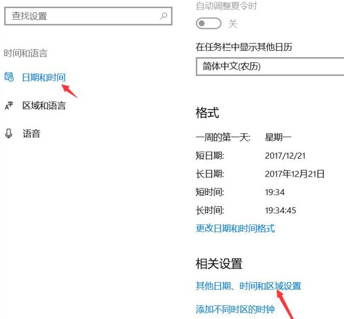
Task: Click the 时间和语言 category header
Action: [x=25, y=53]
